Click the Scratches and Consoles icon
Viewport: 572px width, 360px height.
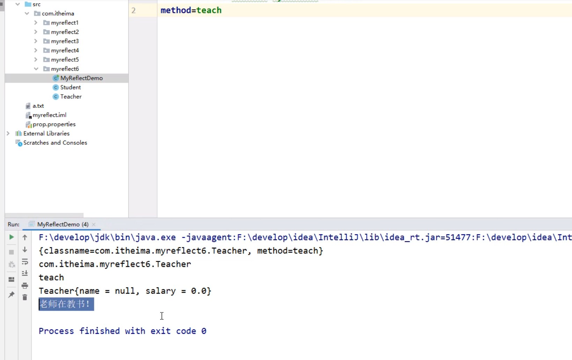pos(19,143)
